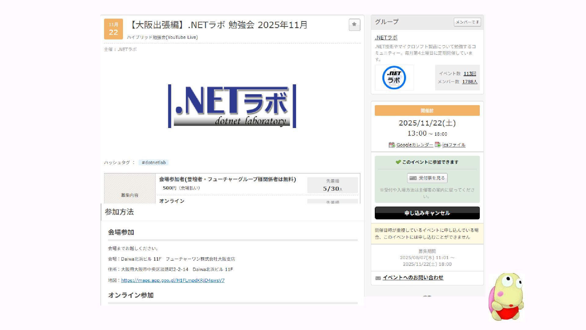Click the ハイブリッド勉強会(YouTube Live) subtitle
Image resolution: width=586 pixels, height=330 pixels.
pos(162,37)
